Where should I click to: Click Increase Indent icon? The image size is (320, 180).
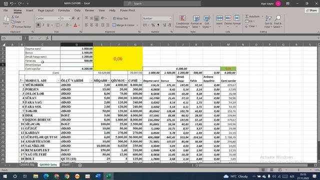click(108, 25)
